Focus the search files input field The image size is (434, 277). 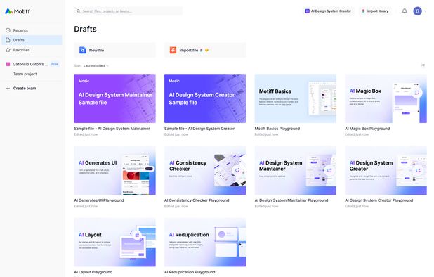click(x=129, y=11)
